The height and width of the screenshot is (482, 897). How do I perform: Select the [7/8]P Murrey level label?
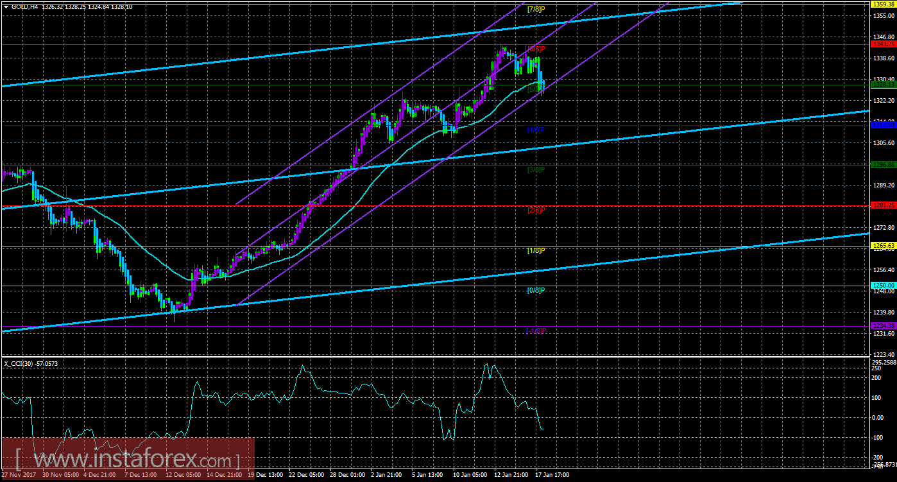click(x=536, y=9)
